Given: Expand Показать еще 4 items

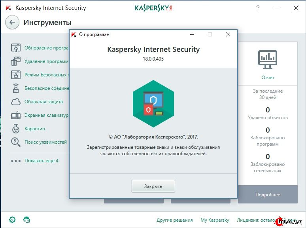Looking at the screenshot, I should pos(42,161).
